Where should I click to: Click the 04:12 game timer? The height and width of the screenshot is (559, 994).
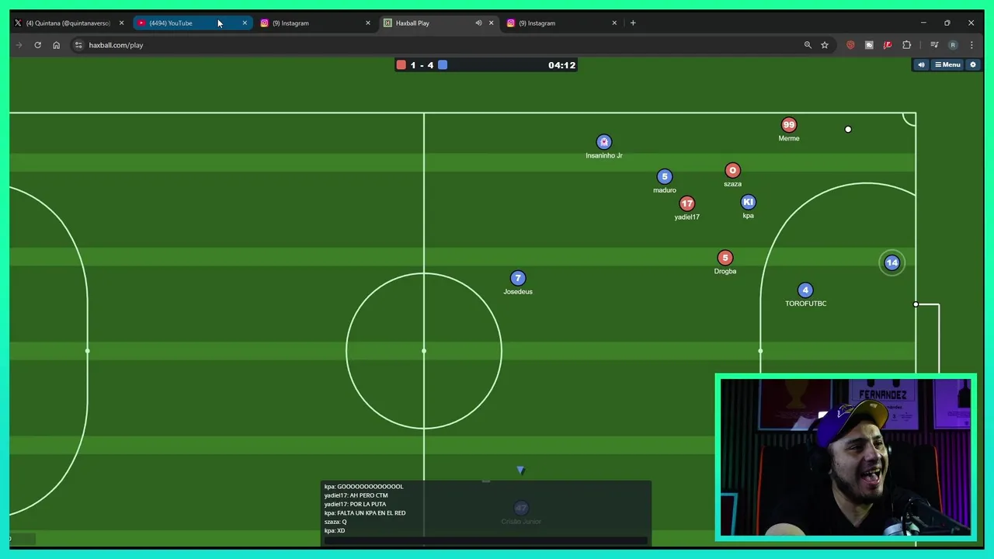point(561,65)
